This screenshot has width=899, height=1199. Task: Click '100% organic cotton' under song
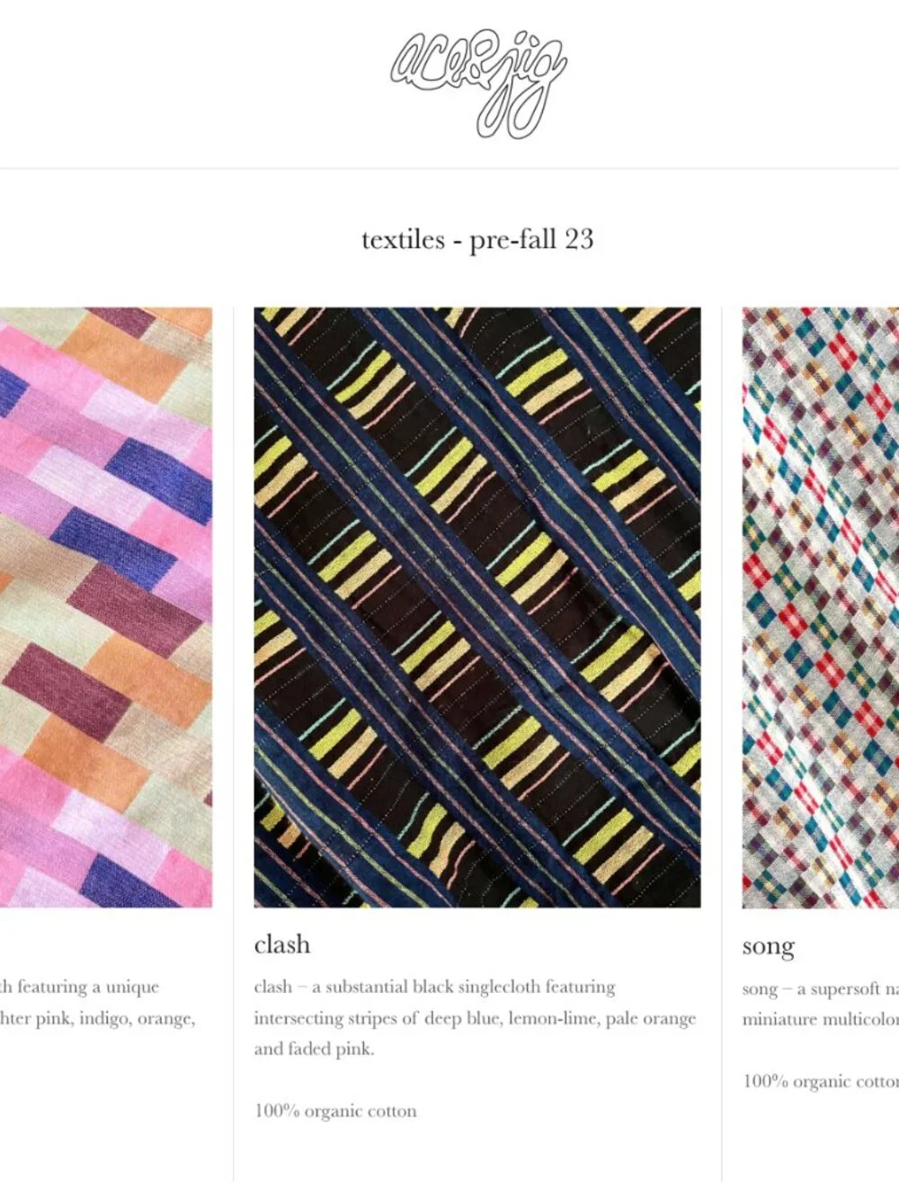tap(820, 1080)
